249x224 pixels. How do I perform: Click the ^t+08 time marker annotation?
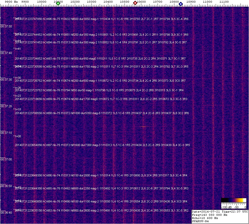point(17,136)
